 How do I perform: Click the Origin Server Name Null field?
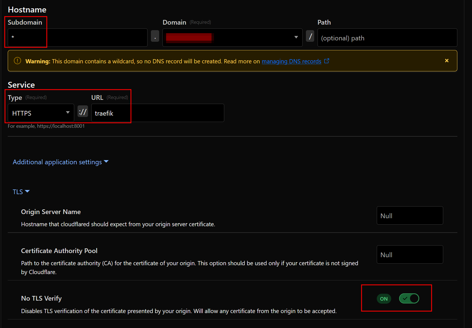(x=409, y=215)
